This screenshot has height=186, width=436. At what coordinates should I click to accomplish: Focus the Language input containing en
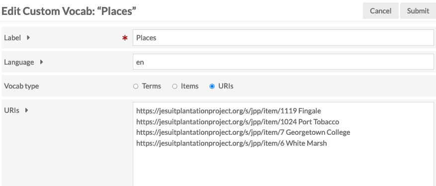(283, 62)
